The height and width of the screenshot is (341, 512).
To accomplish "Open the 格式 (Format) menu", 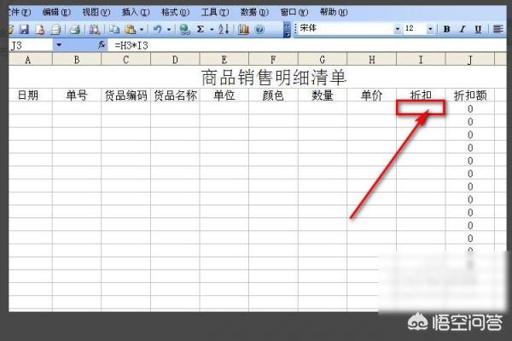I will (x=175, y=13).
